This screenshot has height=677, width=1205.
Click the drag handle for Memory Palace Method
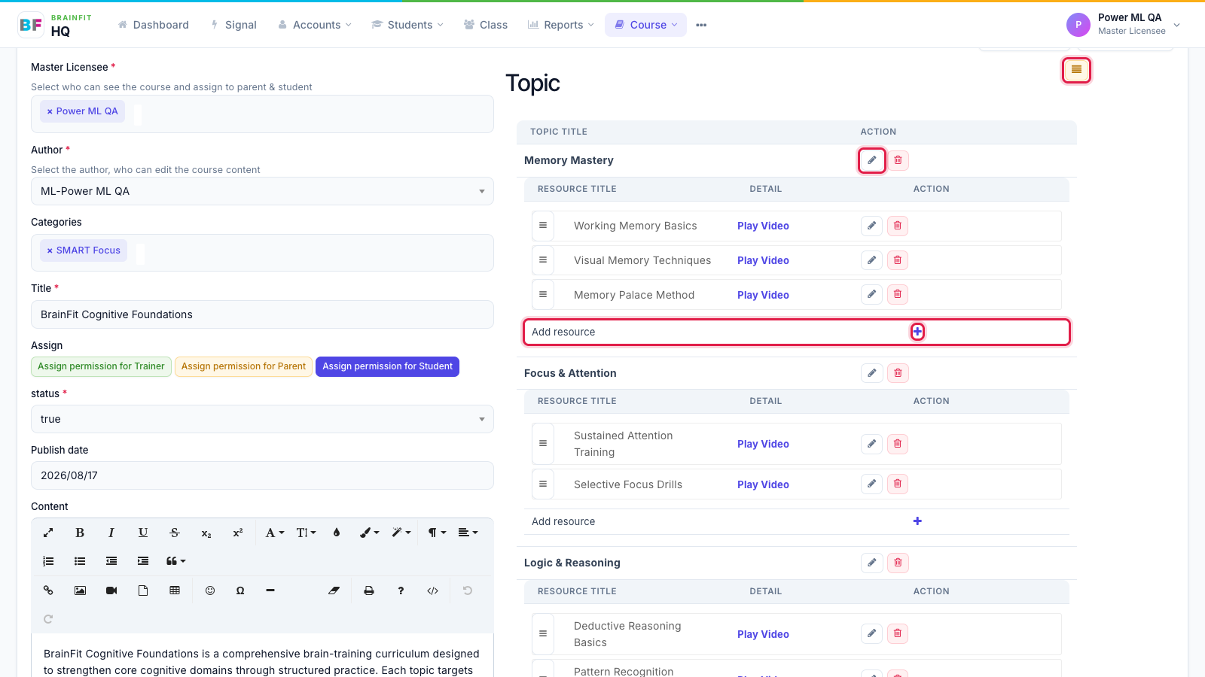tap(543, 294)
